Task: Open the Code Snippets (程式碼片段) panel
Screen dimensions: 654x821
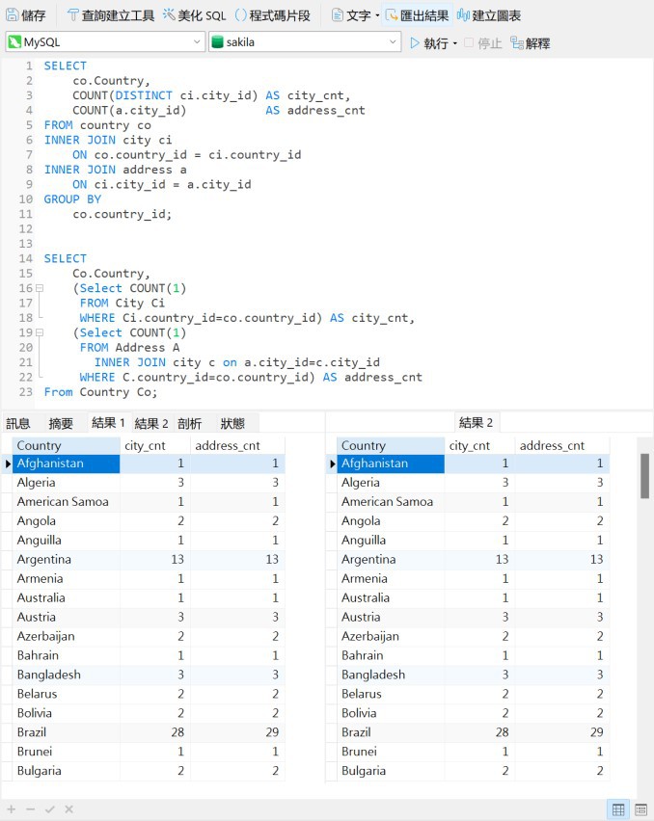Action: point(273,15)
